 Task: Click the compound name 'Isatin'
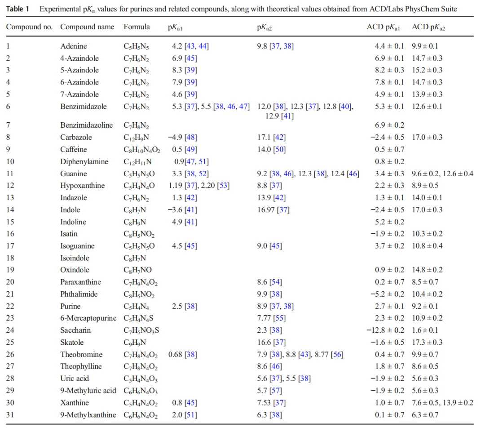[69, 234]
